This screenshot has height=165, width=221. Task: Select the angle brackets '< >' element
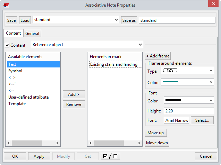[x=12, y=77]
